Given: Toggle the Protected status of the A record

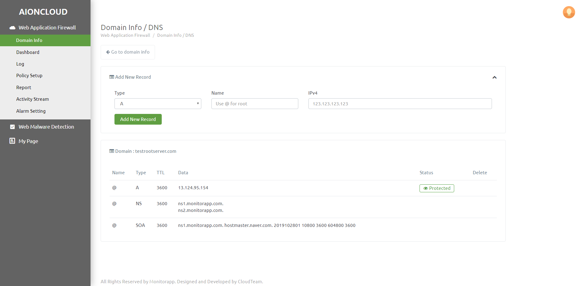Looking at the screenshot, I should tap(437, 188).
